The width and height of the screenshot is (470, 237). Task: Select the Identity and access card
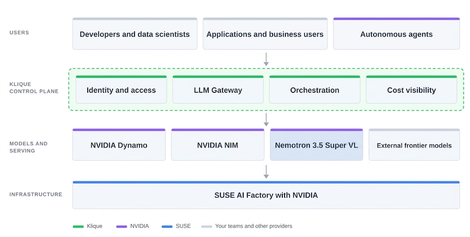(x=121, y=90)
